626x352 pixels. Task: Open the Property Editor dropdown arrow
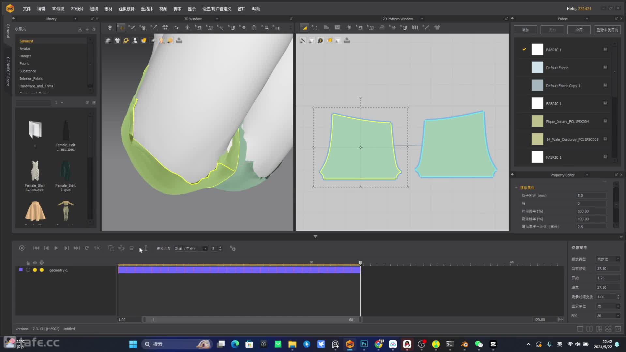587,175
